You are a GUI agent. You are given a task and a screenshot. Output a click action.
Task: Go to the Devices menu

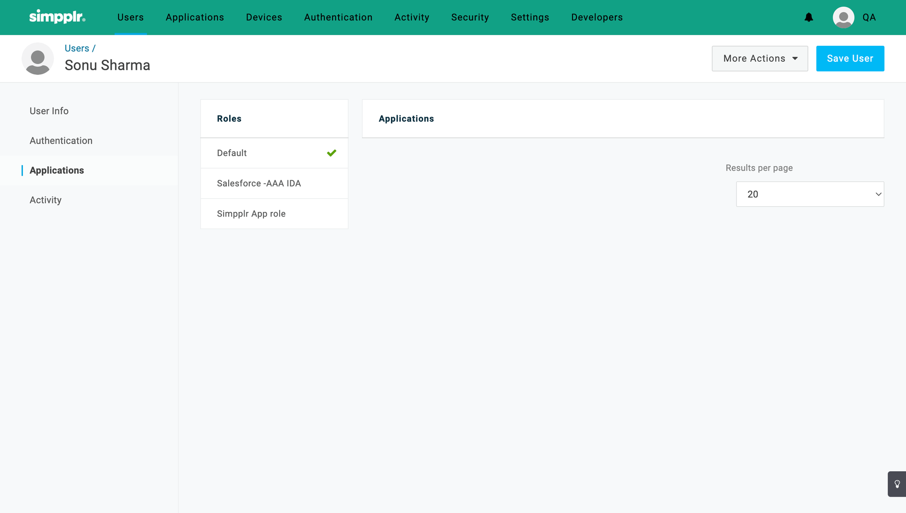pos(264,17)
